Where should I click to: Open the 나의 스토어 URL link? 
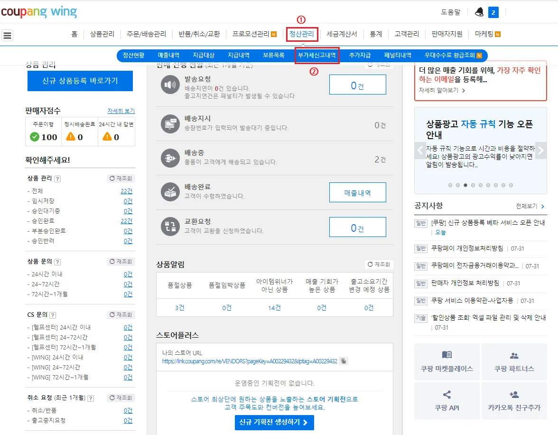click(x=250, y=361)
